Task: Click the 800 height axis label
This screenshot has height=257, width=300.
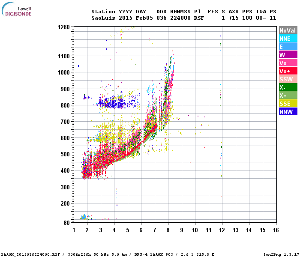Action: [x=65, y=105]
